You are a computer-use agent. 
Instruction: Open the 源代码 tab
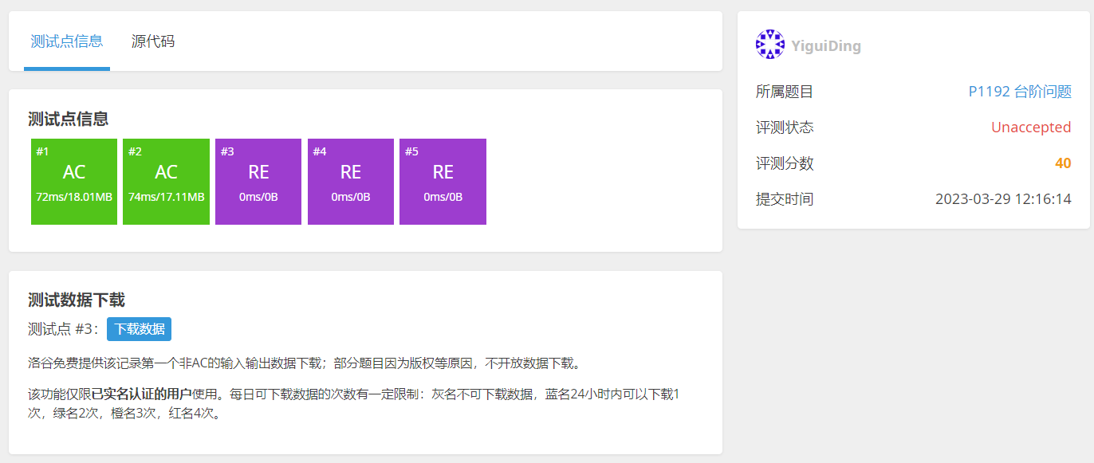[x=153, y=41]
